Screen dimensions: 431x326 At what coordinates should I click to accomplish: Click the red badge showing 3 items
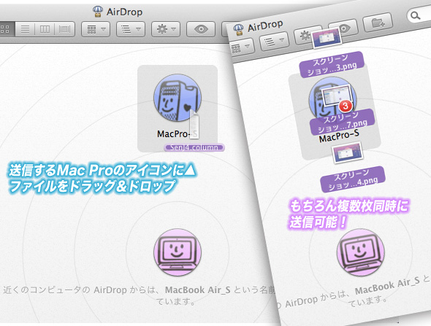click(346, 106)
